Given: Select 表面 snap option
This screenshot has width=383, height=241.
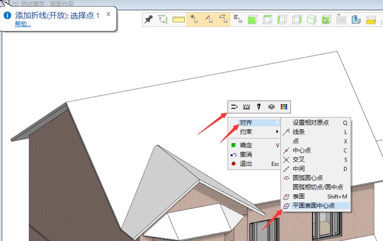Looking at the screenshot, I should (x=315, y=196).
